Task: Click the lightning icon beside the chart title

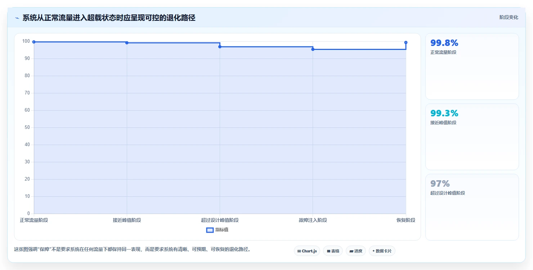Action: [x=17, y=18]
